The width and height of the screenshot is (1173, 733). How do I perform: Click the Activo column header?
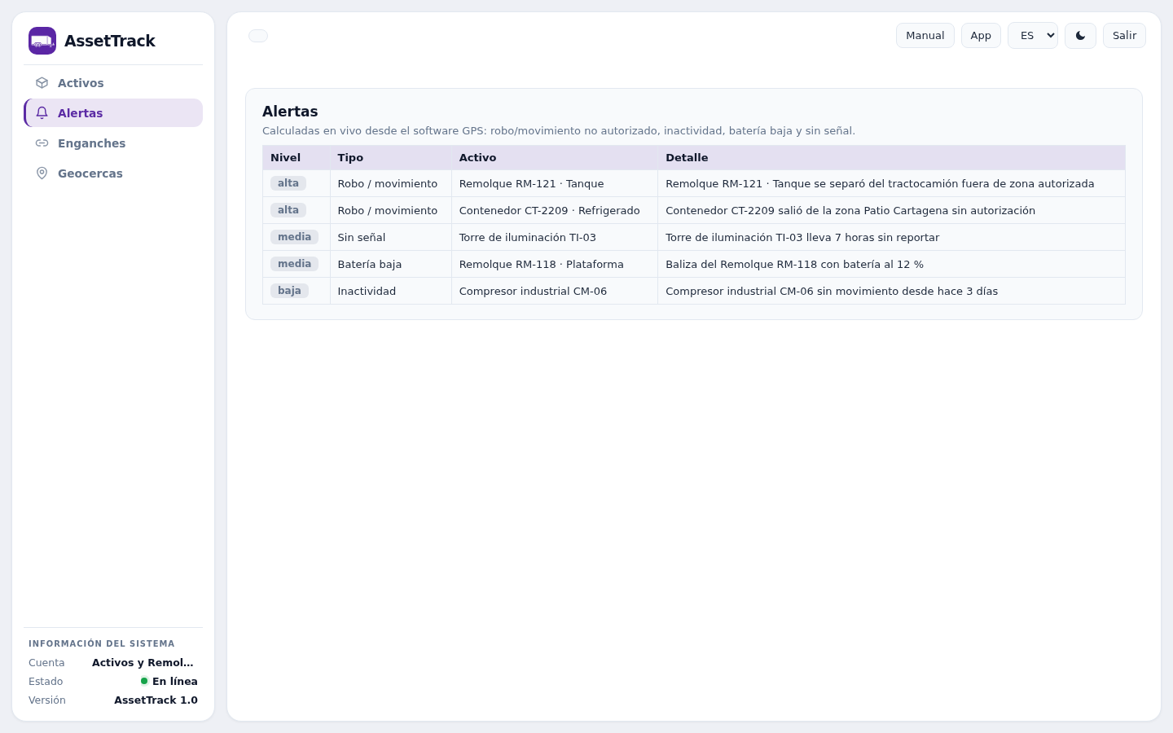(x=555, y=158)
